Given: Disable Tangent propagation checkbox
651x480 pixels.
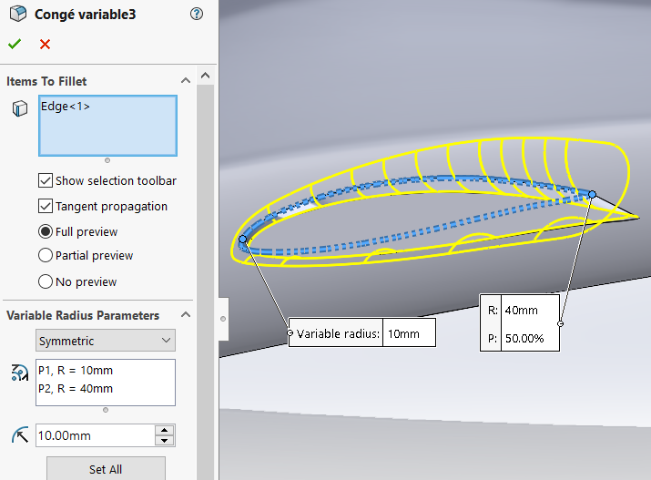Looking at the screenshot, I should pos(46,206).
